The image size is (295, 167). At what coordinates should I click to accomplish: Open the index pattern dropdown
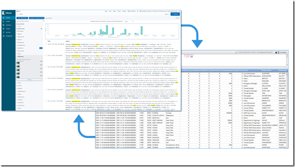[30, 21]
